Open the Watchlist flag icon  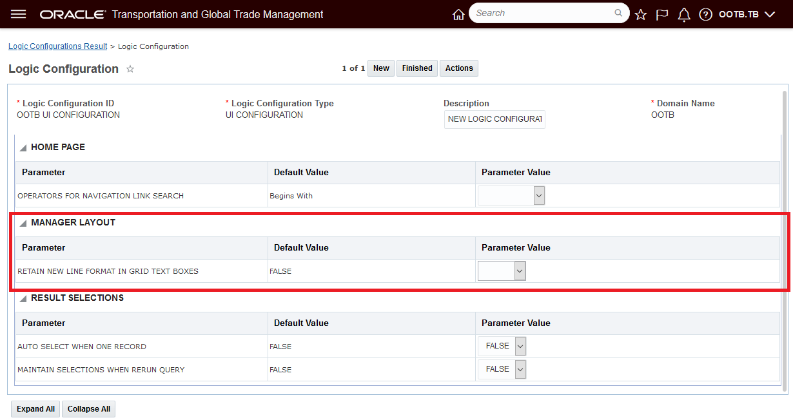click(662, 14)
